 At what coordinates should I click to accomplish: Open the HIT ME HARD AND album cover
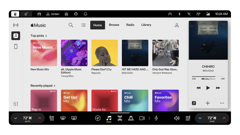(x=135, y=53)
